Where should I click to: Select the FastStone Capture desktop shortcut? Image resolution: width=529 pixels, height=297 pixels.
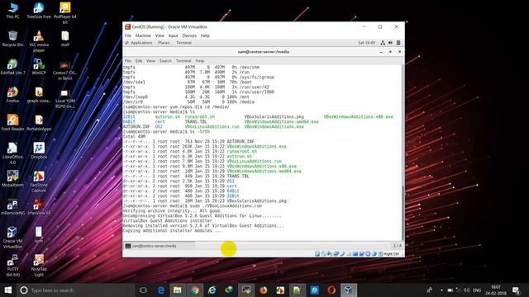point(39,181)
